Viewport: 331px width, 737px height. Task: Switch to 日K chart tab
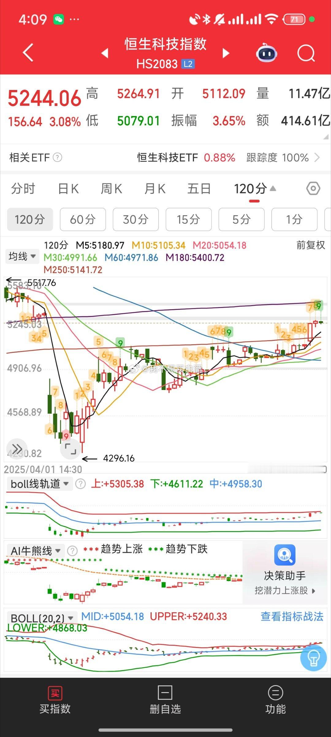coord(68,189)
